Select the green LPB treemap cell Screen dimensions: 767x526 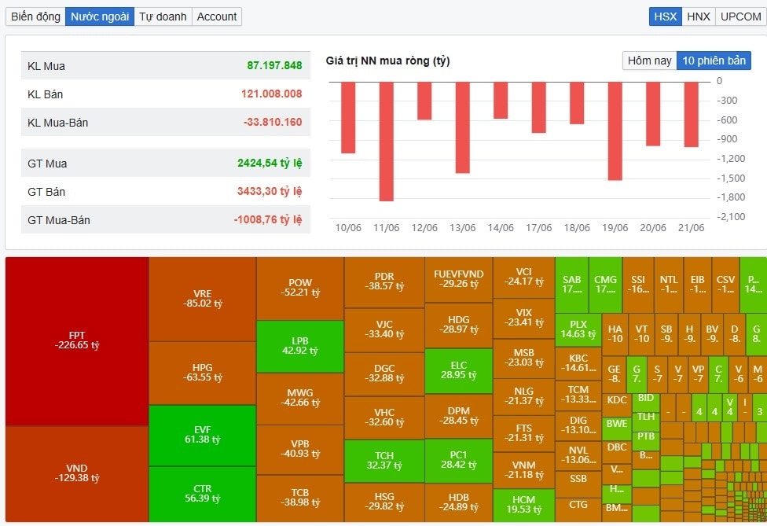tap(300, 347)
